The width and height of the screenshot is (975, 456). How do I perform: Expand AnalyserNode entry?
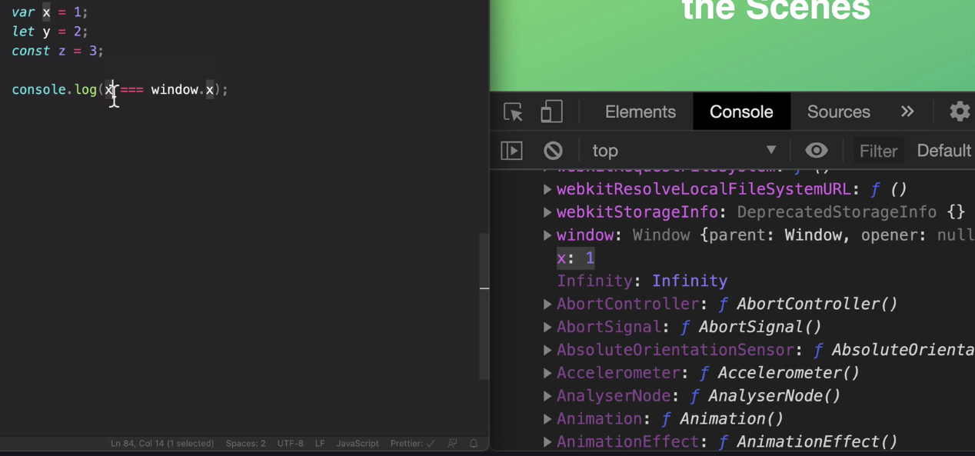tap(547, 397)
